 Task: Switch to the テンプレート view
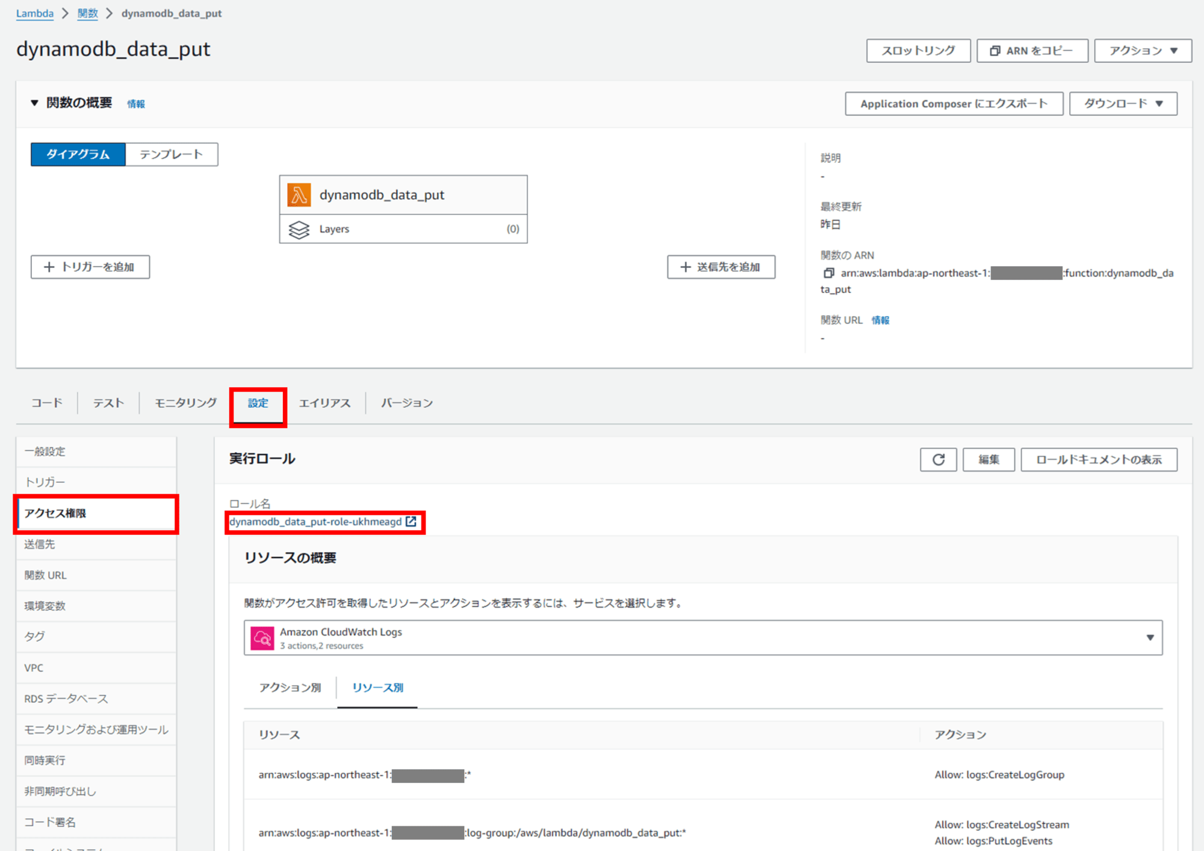coord(172,154)
